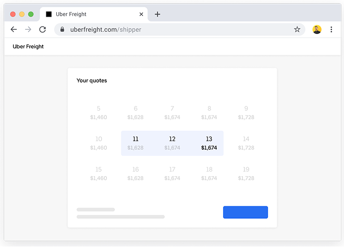Reload the page with refresh icon
The image size is (344, 247).
click(x=43, y=30)
